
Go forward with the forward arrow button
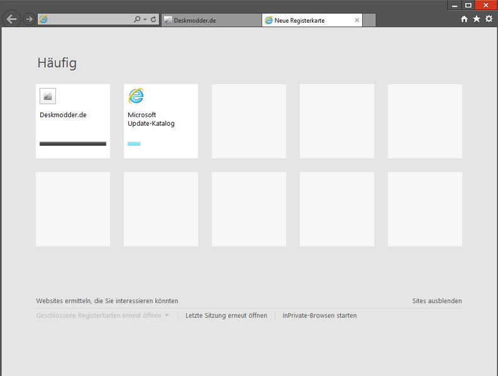pyautogui.click(x=29, y=19)
